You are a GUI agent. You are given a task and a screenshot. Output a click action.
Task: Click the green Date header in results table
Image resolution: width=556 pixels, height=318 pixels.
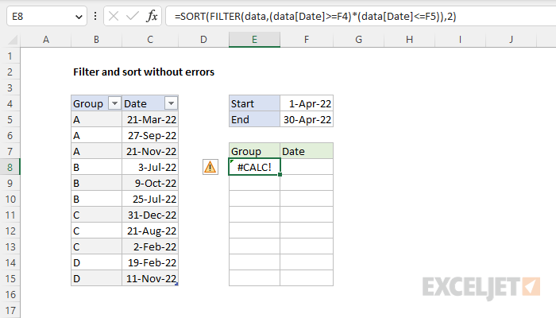click(307, 151)
